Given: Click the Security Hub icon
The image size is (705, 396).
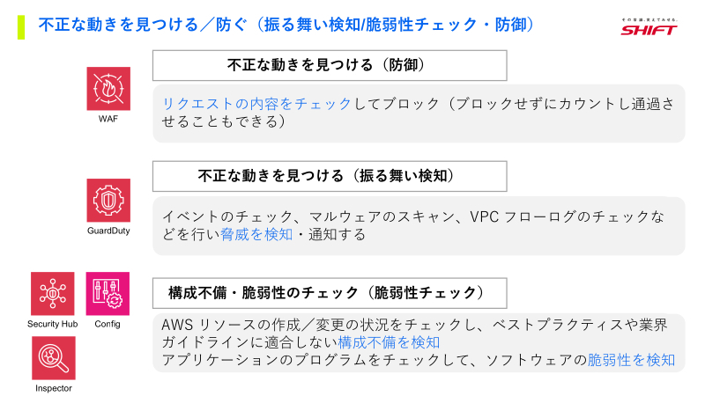Looking at the screenshot, I should click(53, 294).
